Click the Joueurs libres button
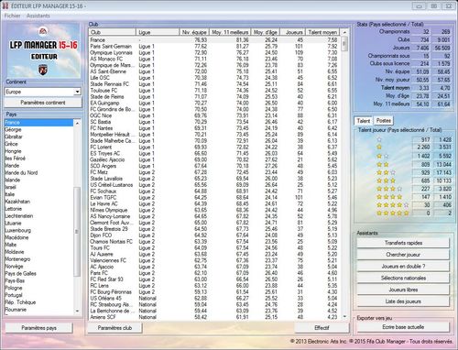 pyautogui.click(x=403, y=290)
